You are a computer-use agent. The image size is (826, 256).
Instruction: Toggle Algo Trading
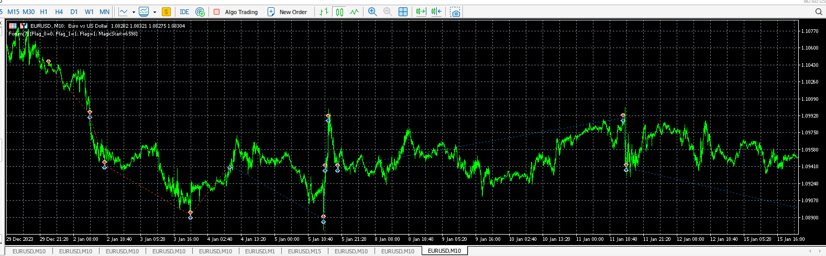pos(236,11)
